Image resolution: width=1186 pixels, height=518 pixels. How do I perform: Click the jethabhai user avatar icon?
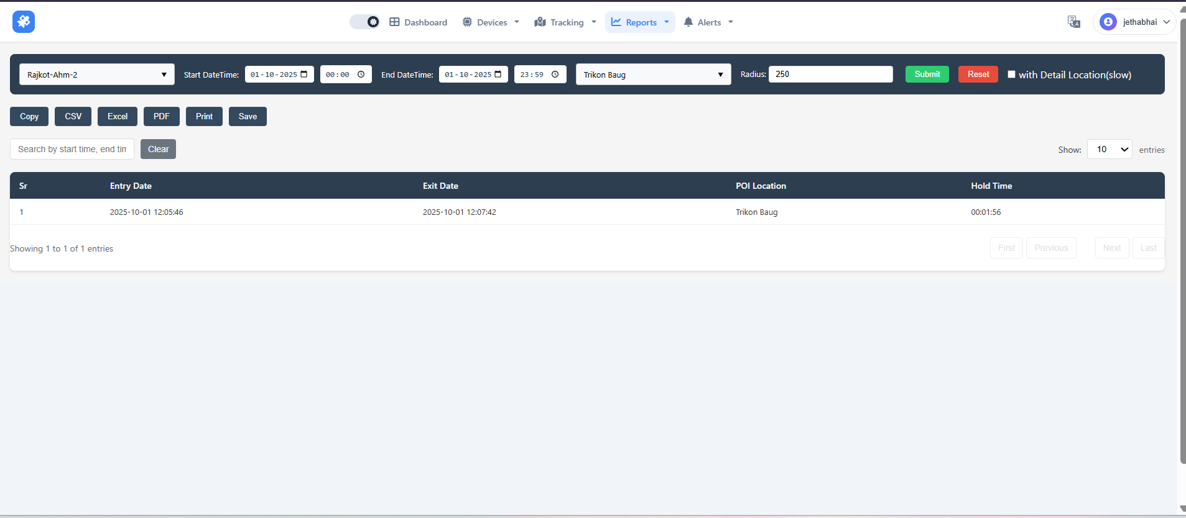click(1108, 22)
